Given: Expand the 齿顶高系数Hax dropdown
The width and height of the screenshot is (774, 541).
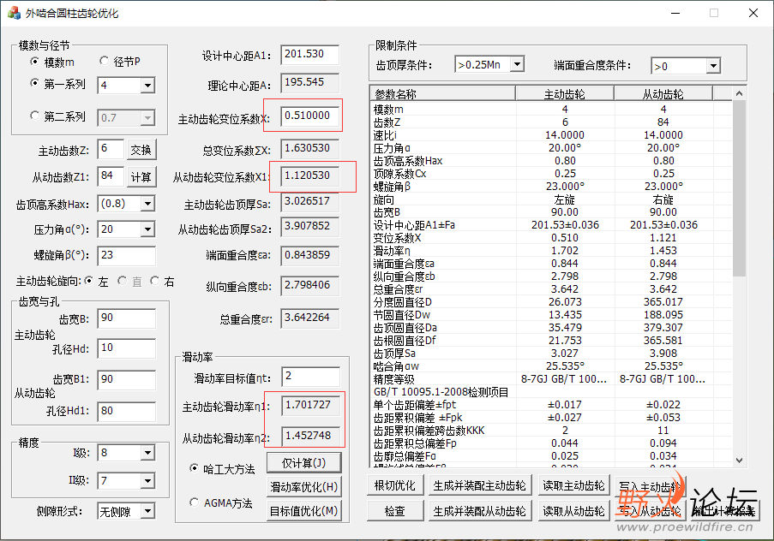Looking at the screenshot, I should coord(147,204).
